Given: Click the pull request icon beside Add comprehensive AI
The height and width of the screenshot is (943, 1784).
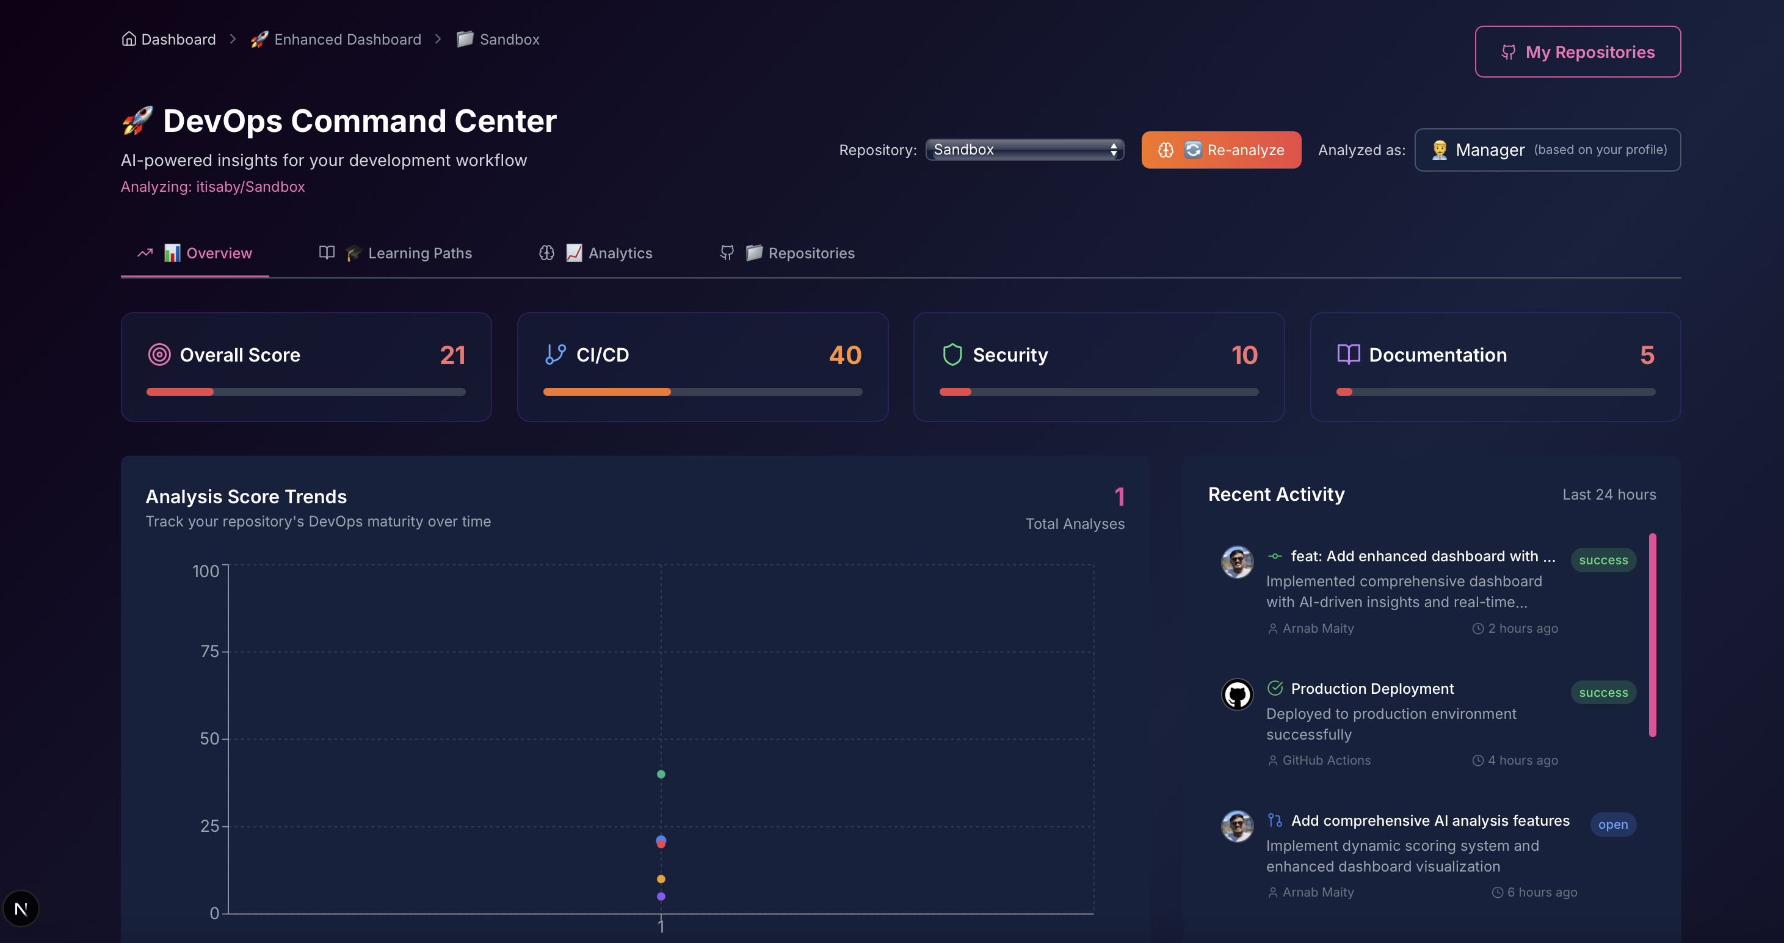Looking at the screenshot, I should [1275, 820].
